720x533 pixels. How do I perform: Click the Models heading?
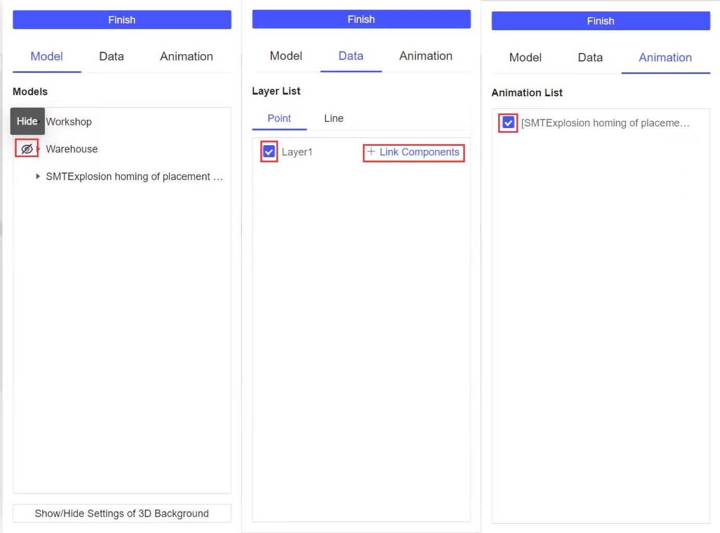[x=30, y=92]
